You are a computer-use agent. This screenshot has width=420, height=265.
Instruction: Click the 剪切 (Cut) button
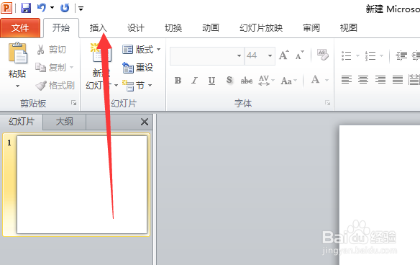point(51,50)
